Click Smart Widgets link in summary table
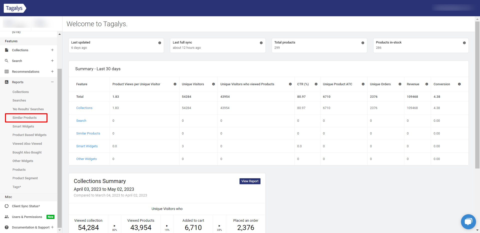Viewport: 480px width, 233px height. tap(87, 146)
